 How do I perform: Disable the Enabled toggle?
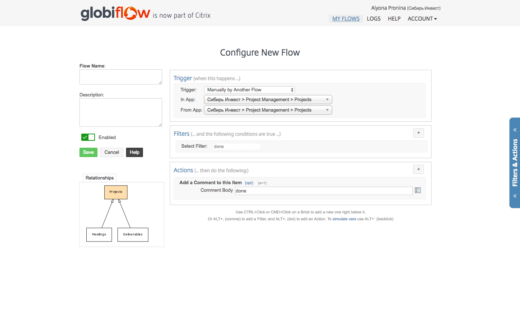tap(88, 137)
